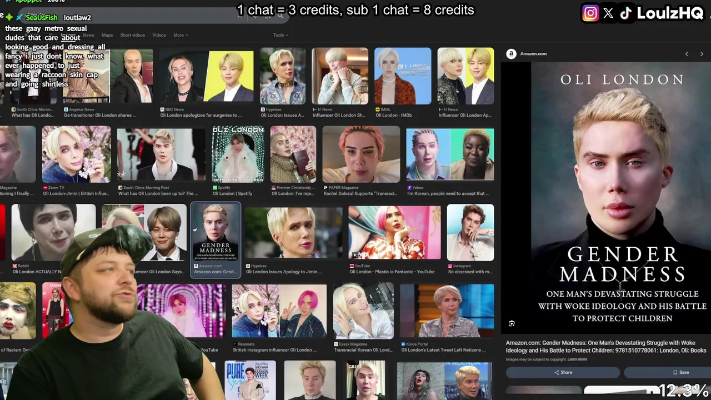
Task: Click the YouTube favicon under Plastic is Fantastic
Action: pyautogui.click(x=352, y=266)
